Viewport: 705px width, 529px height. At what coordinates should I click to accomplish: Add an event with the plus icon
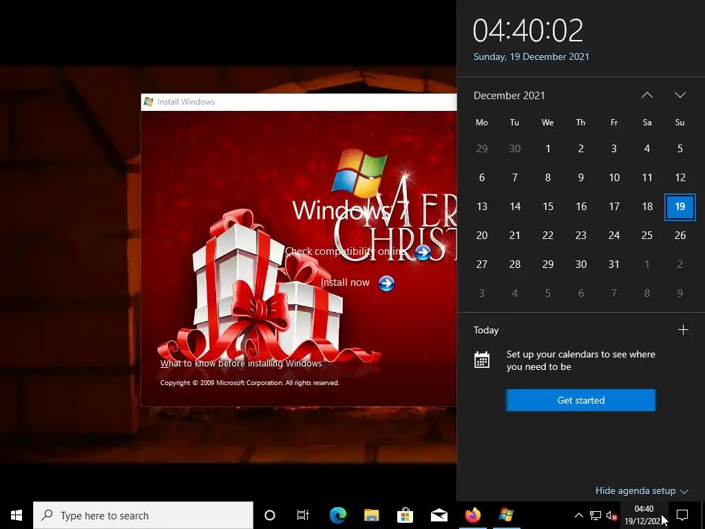coord(683,330)
